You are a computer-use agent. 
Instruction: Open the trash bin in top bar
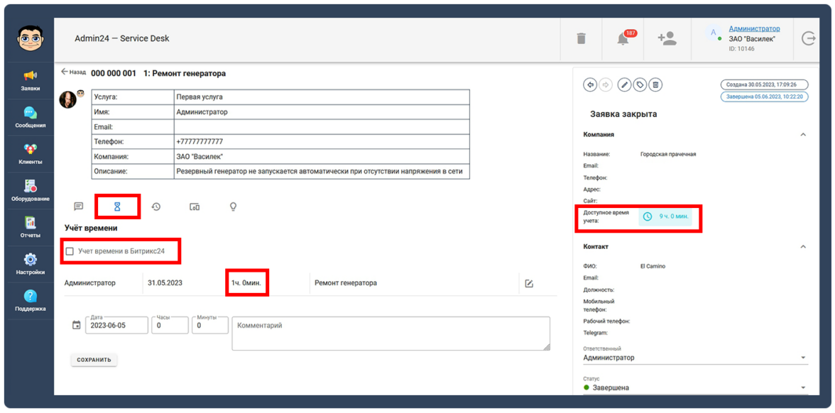(581, 38)
